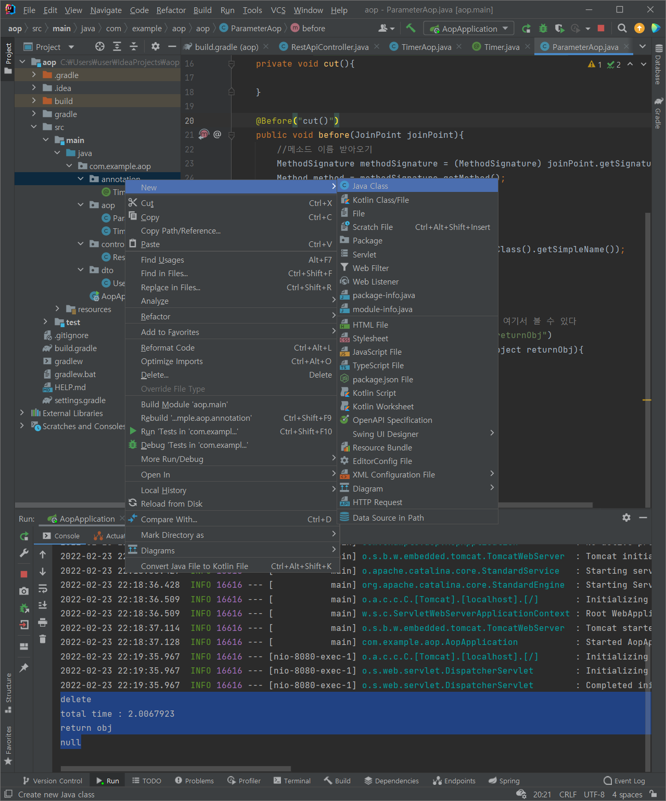Open editor tabs overflow dropdown
The image size is (666, 801).
pyautogui.click(x=643, y=47)
